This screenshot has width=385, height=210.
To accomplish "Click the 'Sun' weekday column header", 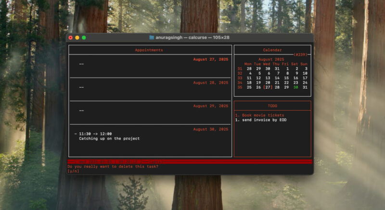I will 304,64.
